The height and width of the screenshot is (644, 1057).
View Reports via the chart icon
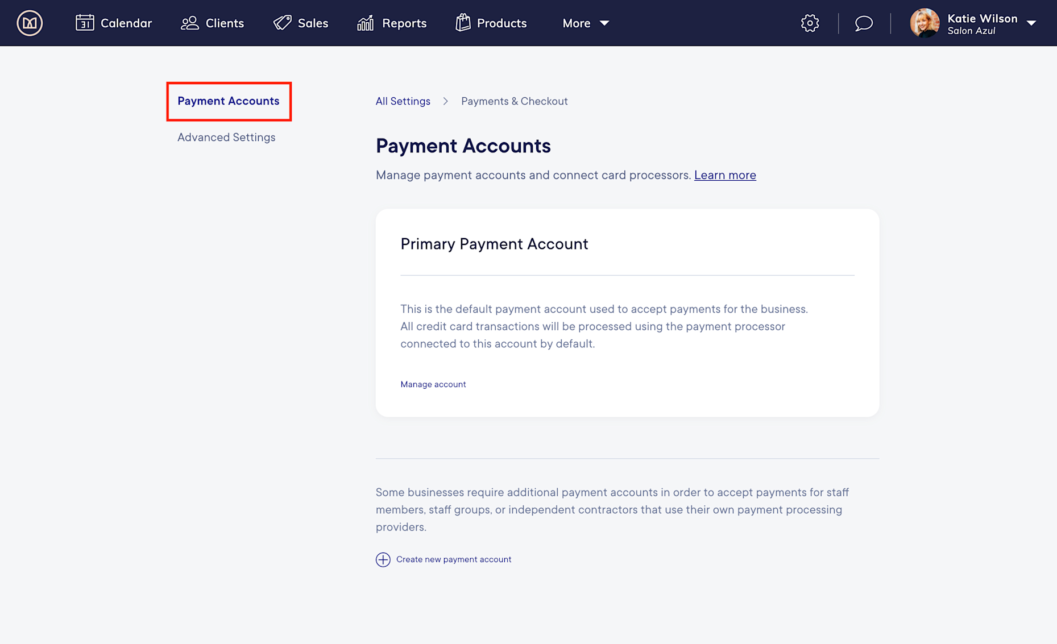(x=366, y=23)
